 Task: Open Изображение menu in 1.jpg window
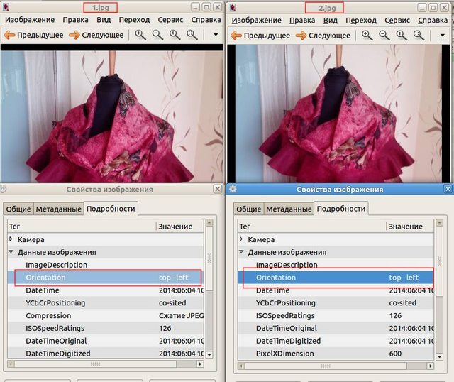click(30, 20)
